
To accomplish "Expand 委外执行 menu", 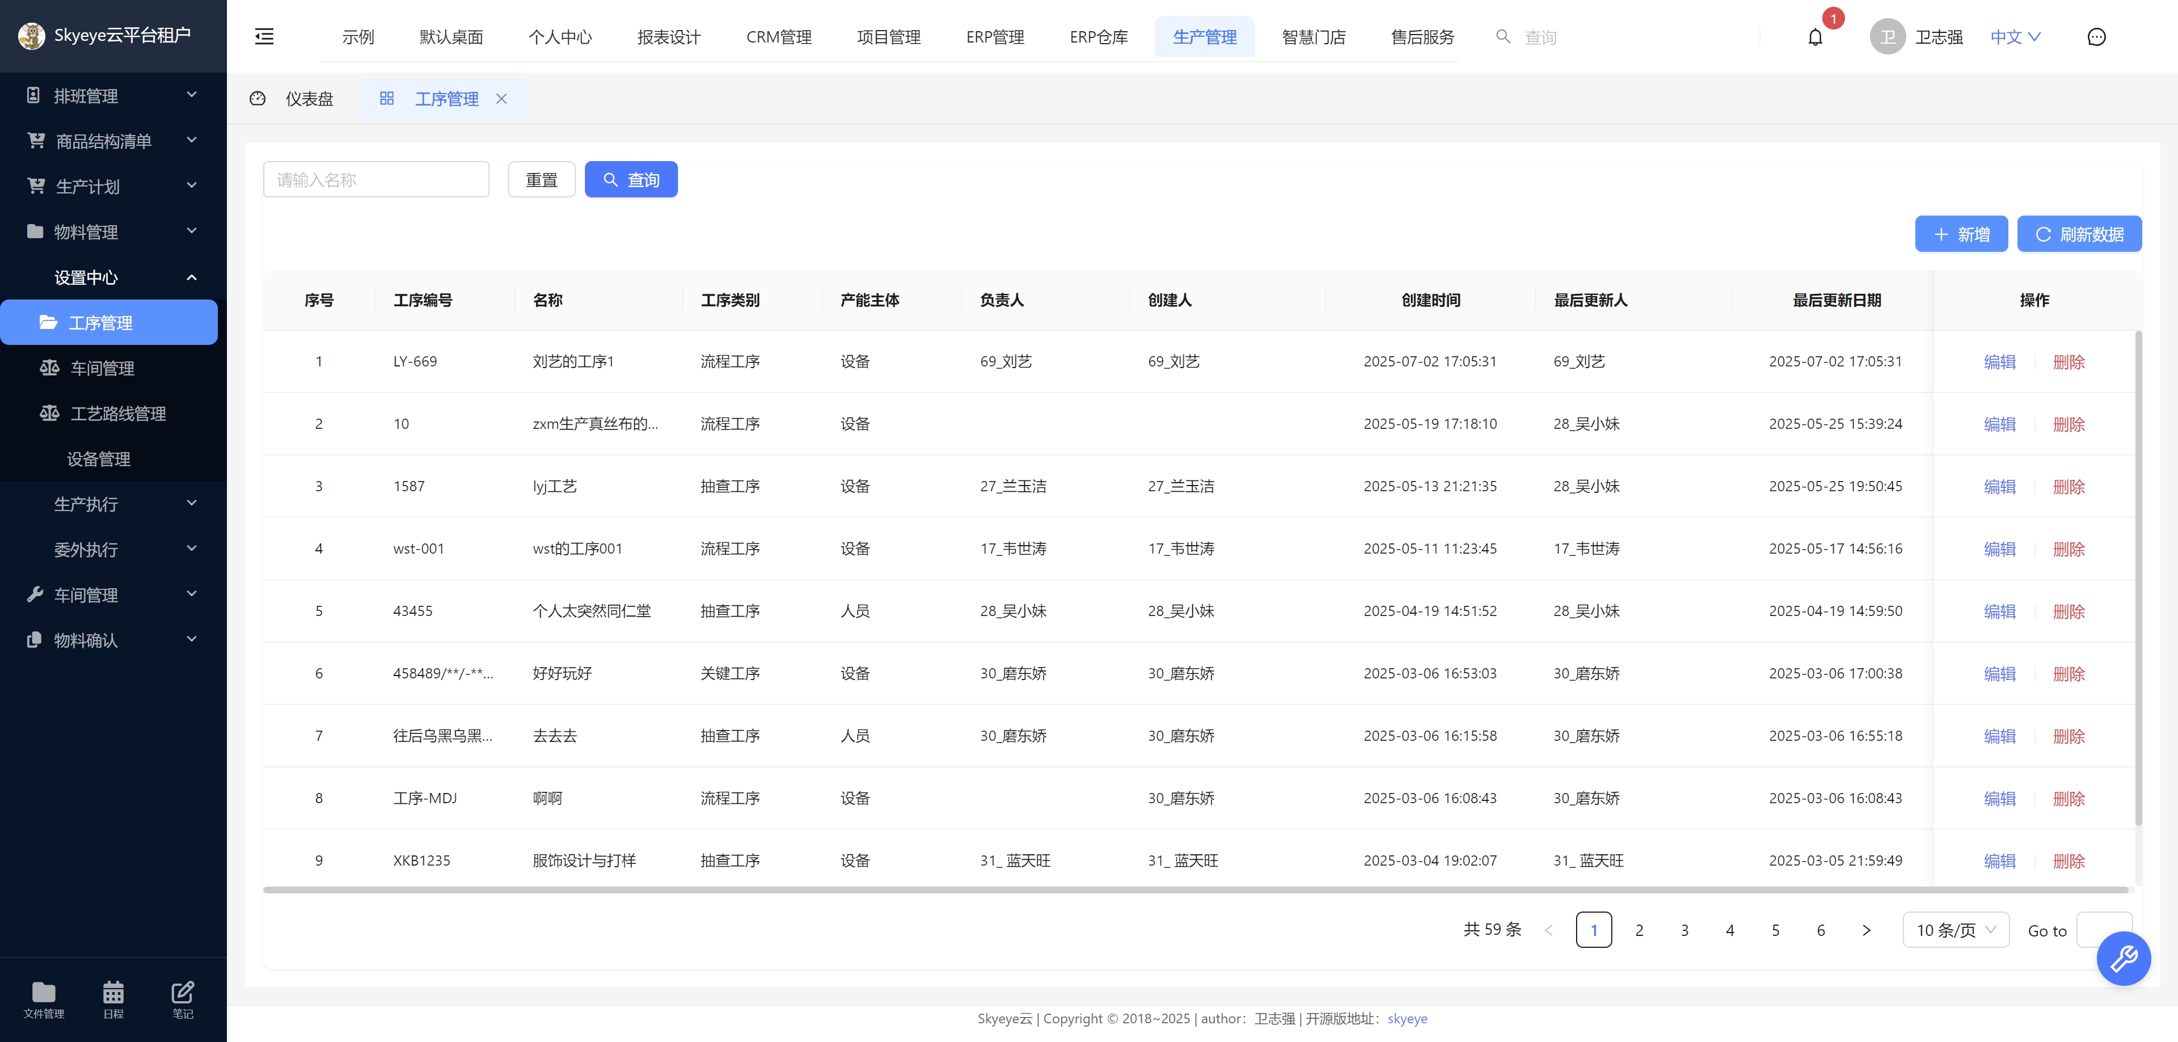I will (x=113, y=549).
